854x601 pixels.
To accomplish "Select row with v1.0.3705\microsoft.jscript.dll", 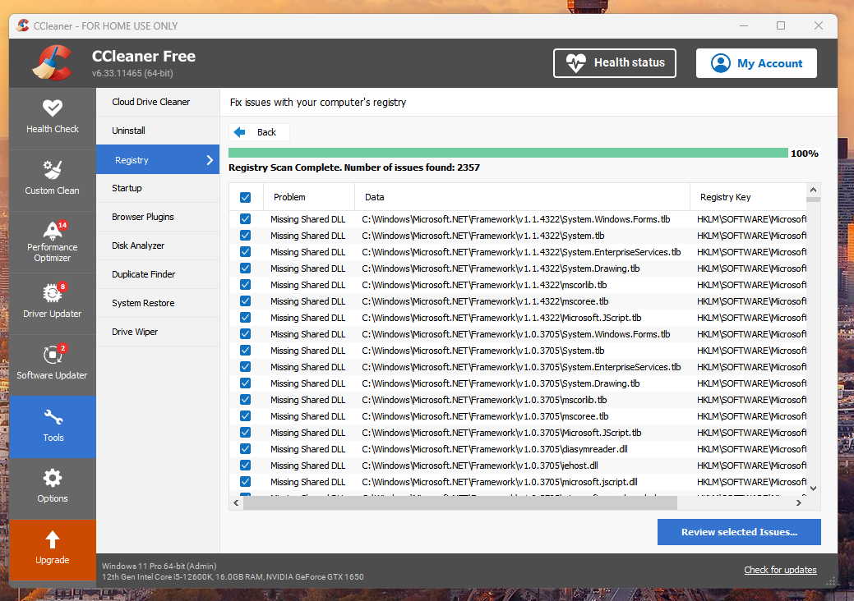I will pyautogui.click(x=517, y=482).
